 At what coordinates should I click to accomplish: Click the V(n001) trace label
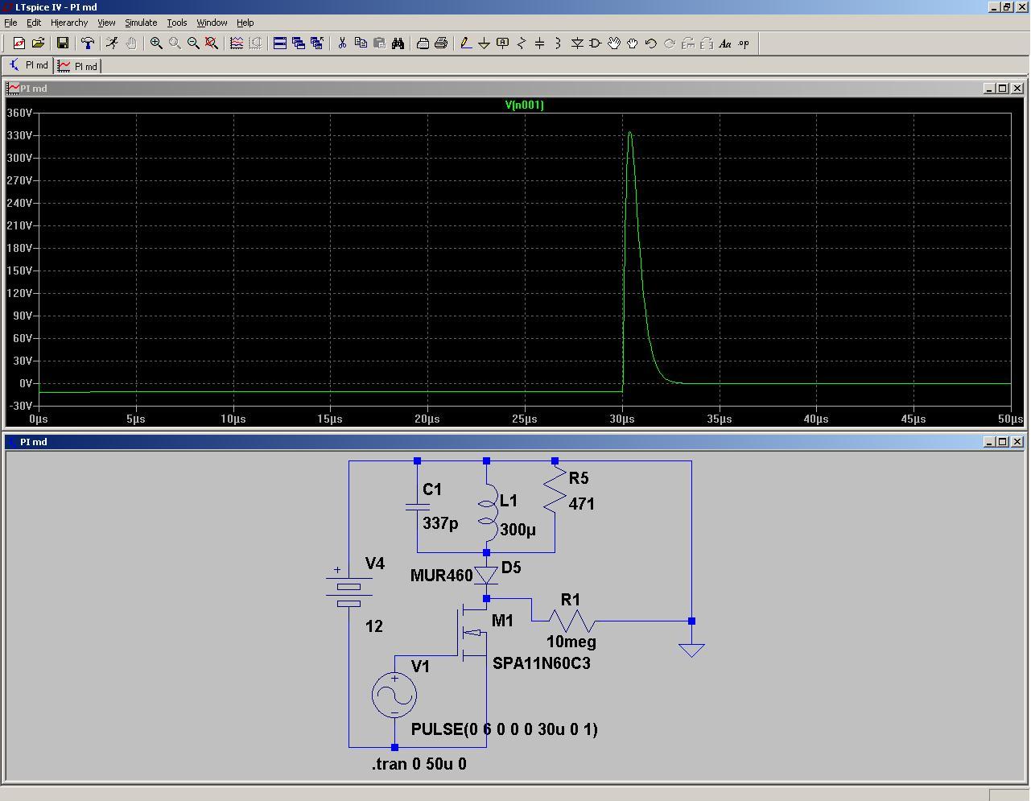click(x=524, y=105)
